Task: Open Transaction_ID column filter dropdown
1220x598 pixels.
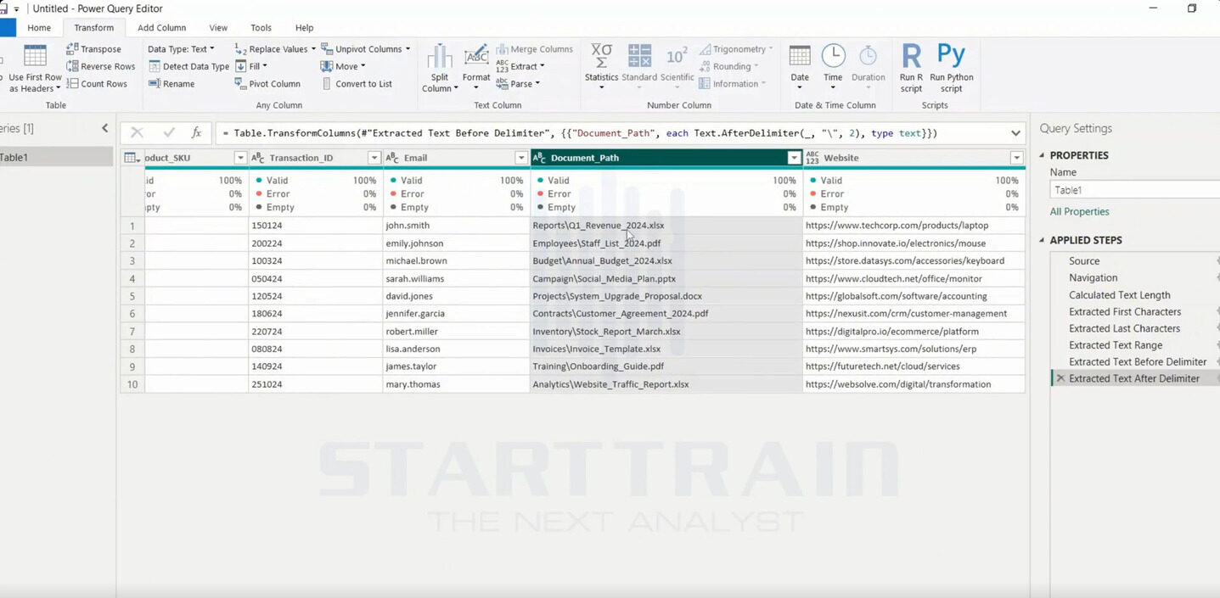Action: click(x=374, y=158)
